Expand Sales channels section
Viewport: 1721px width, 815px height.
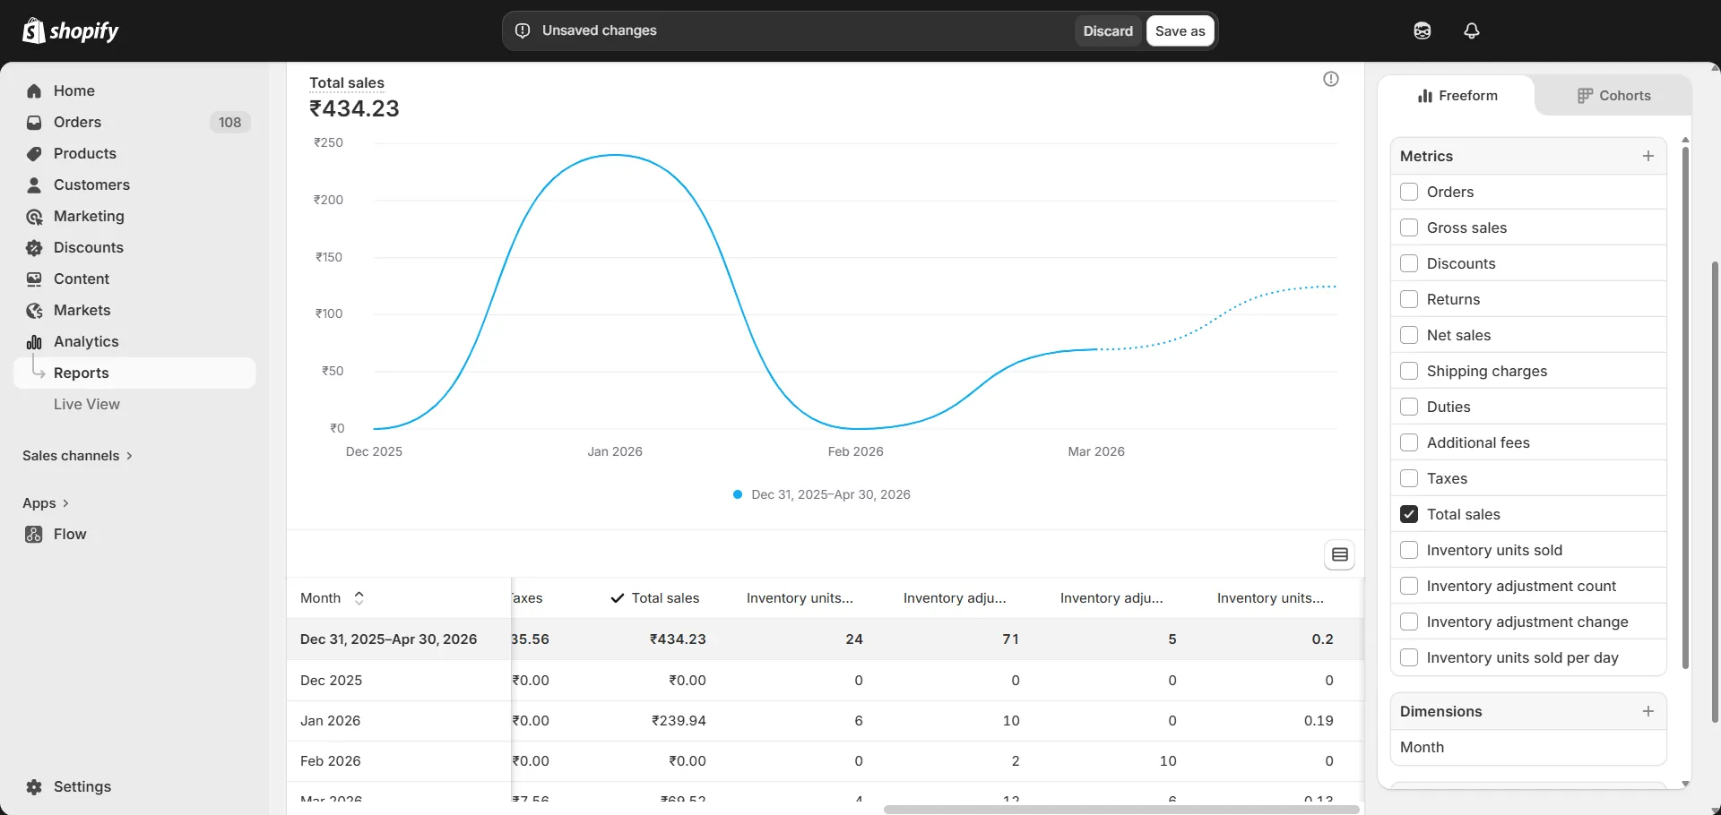77,456
